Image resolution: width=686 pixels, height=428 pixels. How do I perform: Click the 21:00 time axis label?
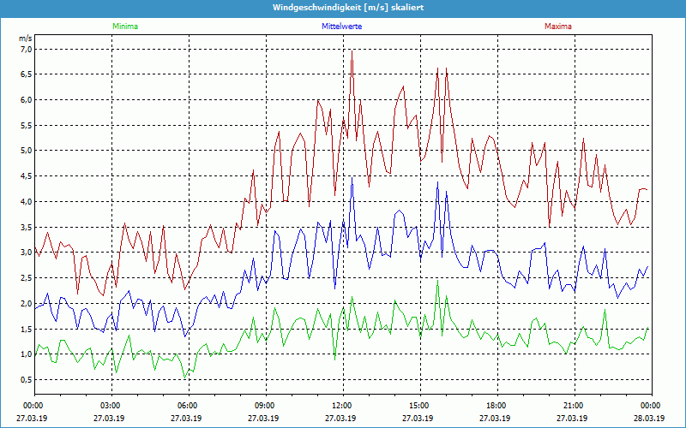click(574, 406)
